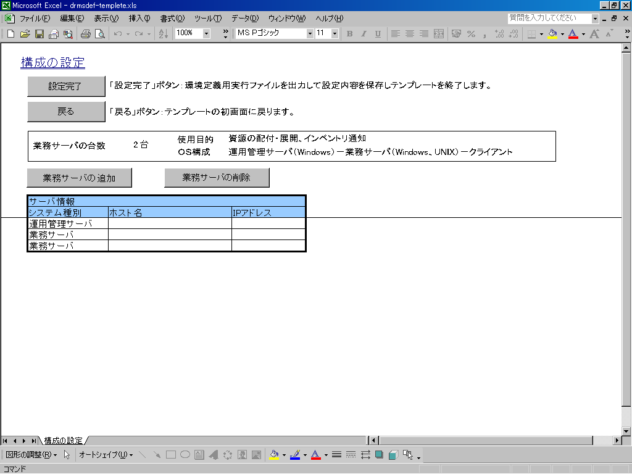Expand the Borders dropdown arrow
Image resolution: width=632 pixels, height=474 pixels.
click(541, 34)
